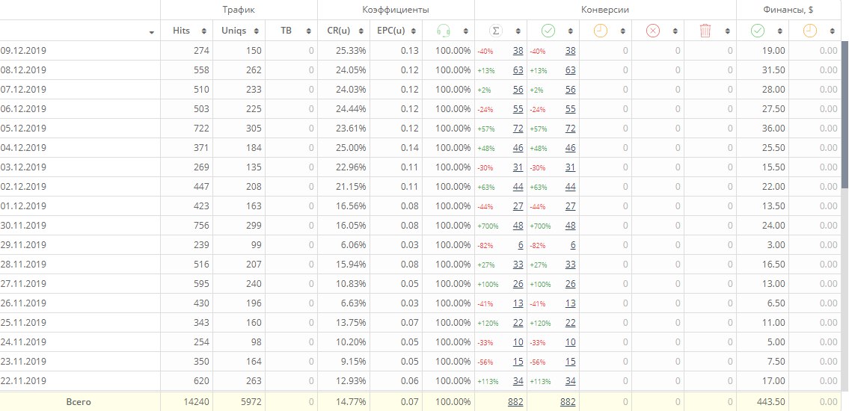Click the vertical scrollbar thumb
The width and height of the screenshot is (849, 411).
[x=845, y=114]
